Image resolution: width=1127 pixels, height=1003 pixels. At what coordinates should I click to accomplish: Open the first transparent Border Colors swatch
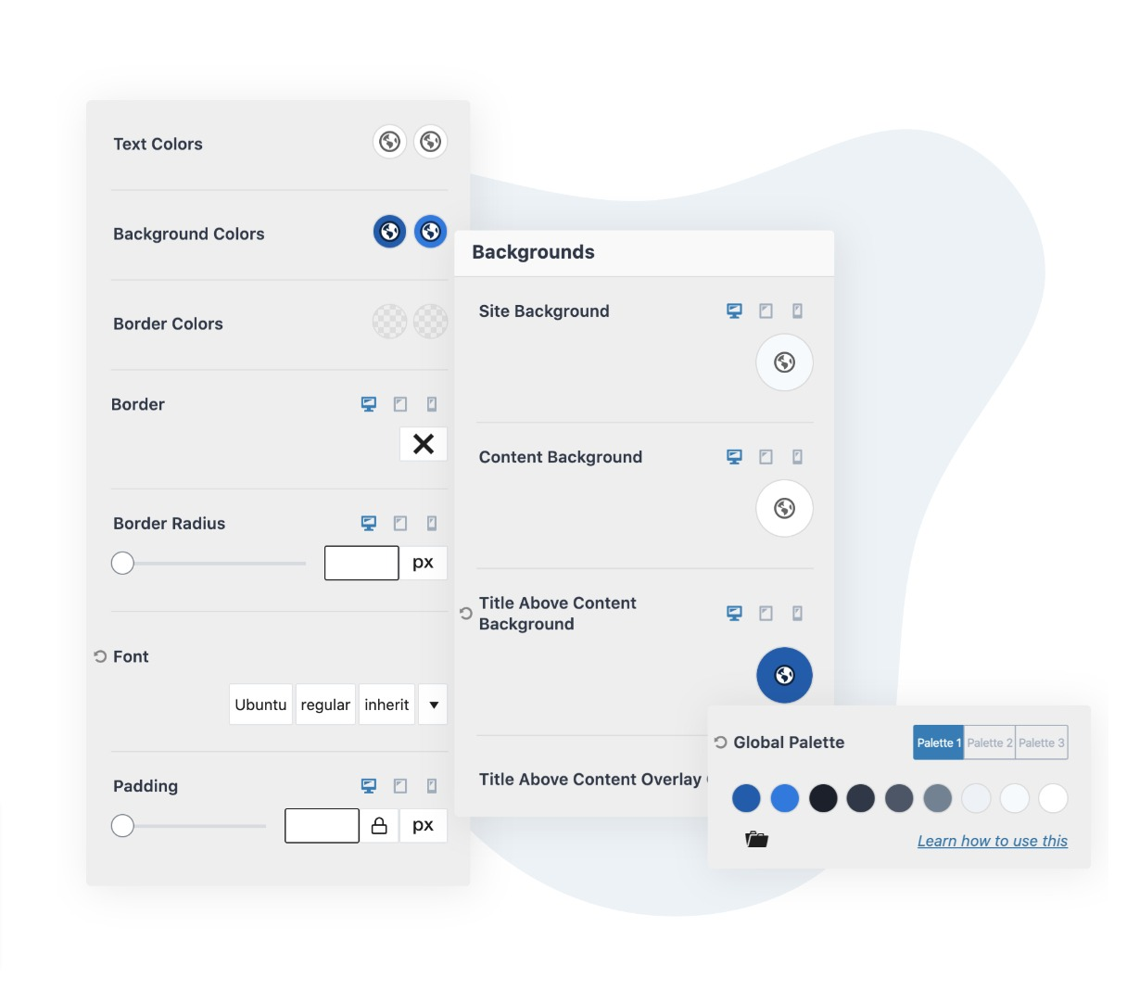click(x=389, y=322)
